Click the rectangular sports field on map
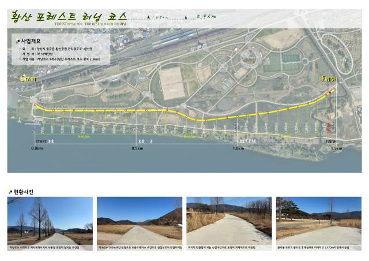 tap(171, 83)
